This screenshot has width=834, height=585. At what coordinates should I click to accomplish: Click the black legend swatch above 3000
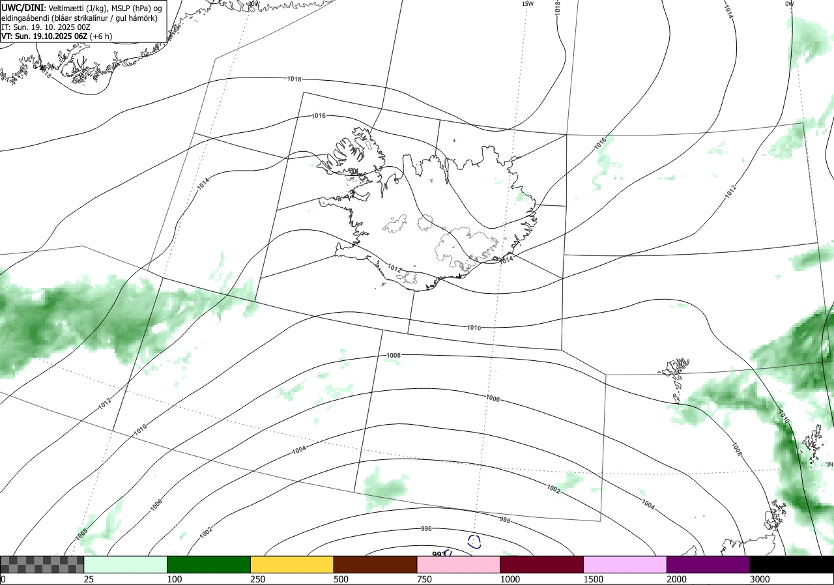[x=792, y=564]
